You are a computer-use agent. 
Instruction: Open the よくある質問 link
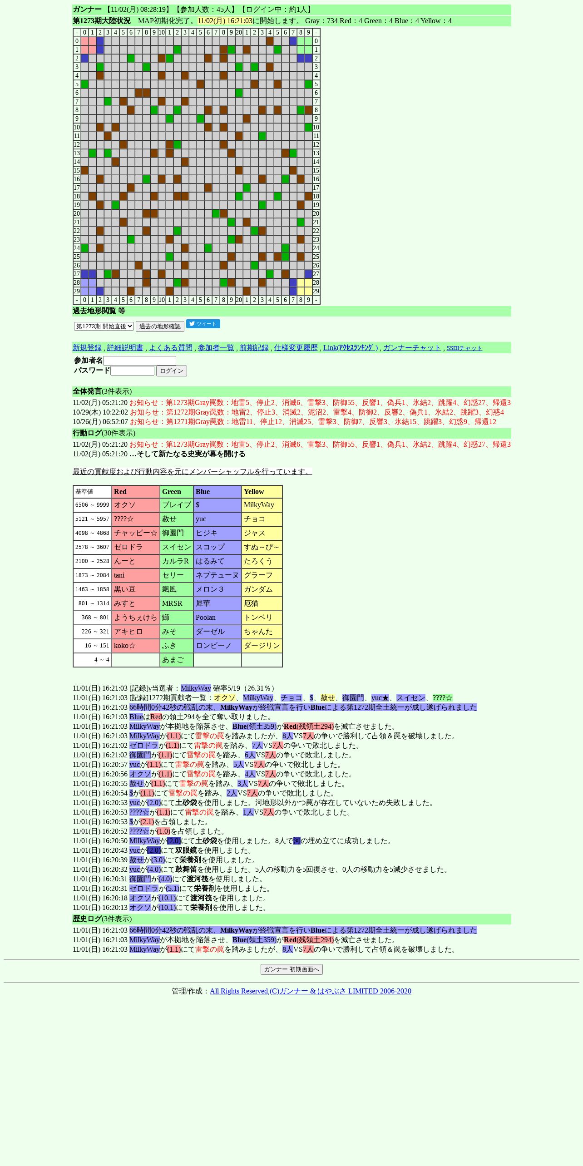[171, 348]
